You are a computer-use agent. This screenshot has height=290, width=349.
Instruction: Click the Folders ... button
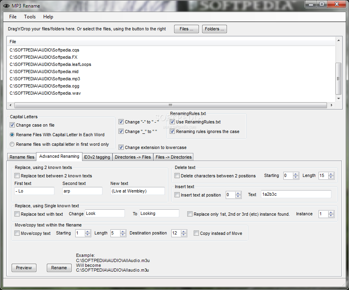(215, 29)
